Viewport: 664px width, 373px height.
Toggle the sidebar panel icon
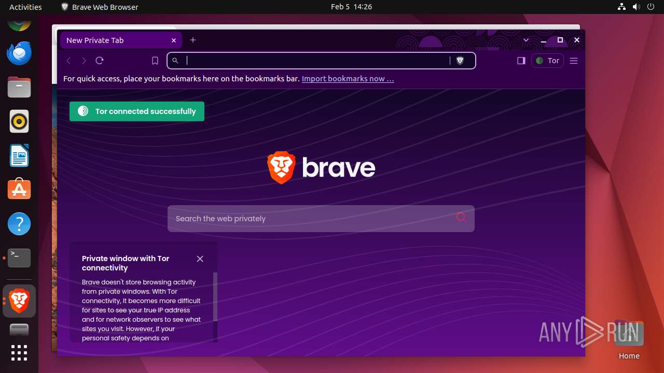click(x=521, y=61)
